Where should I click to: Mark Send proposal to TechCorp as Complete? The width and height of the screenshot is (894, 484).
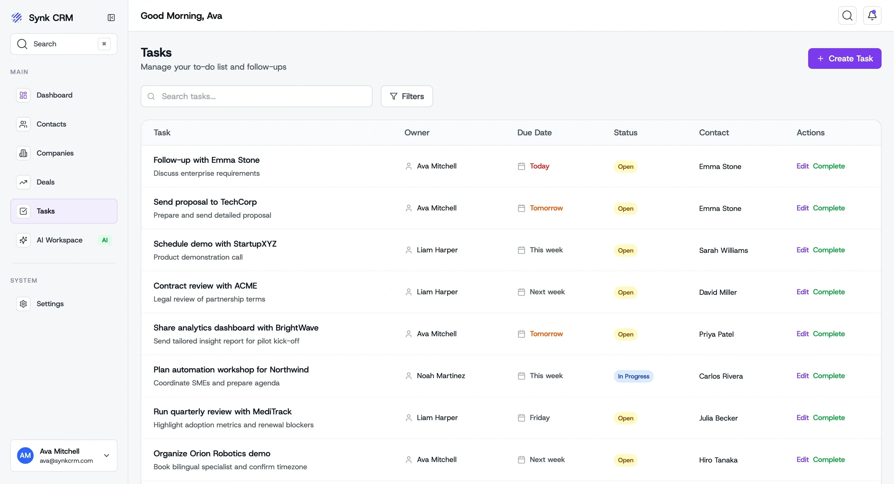(829, 208)
